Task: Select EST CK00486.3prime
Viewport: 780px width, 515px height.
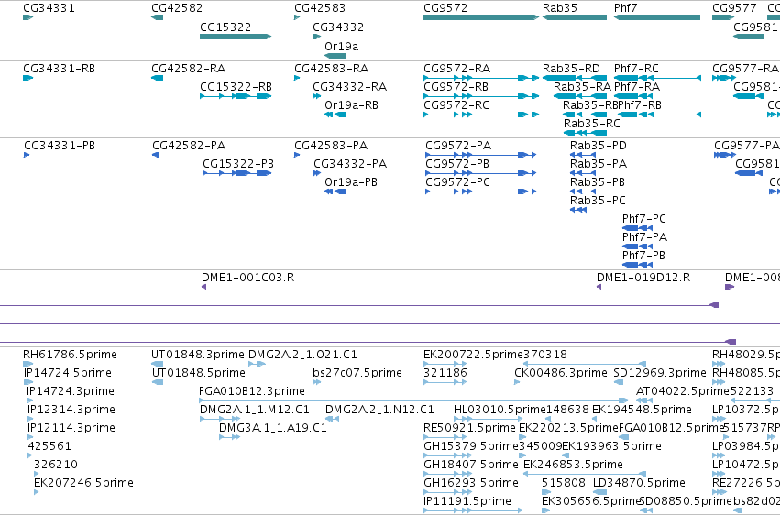Action: 561,373
